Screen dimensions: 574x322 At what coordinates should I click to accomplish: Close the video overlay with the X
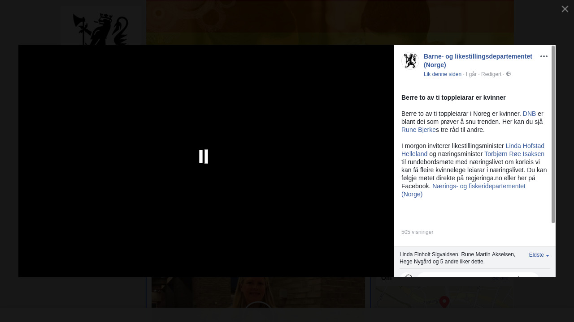pyautogui.click(x=565, y=9)
